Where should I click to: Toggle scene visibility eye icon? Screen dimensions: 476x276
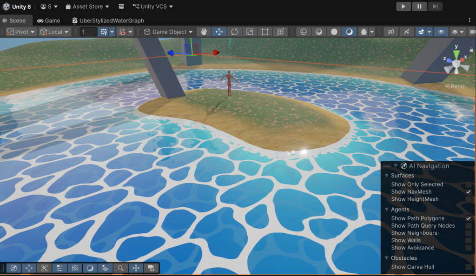click(441, 32)
